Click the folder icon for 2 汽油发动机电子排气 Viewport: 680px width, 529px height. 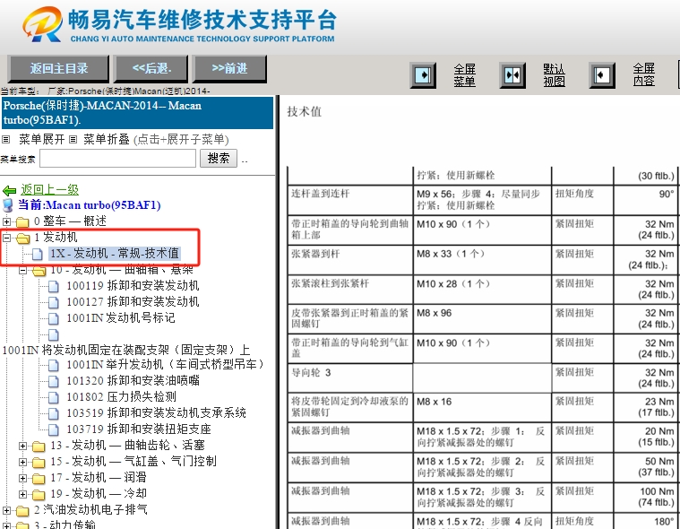22,511
